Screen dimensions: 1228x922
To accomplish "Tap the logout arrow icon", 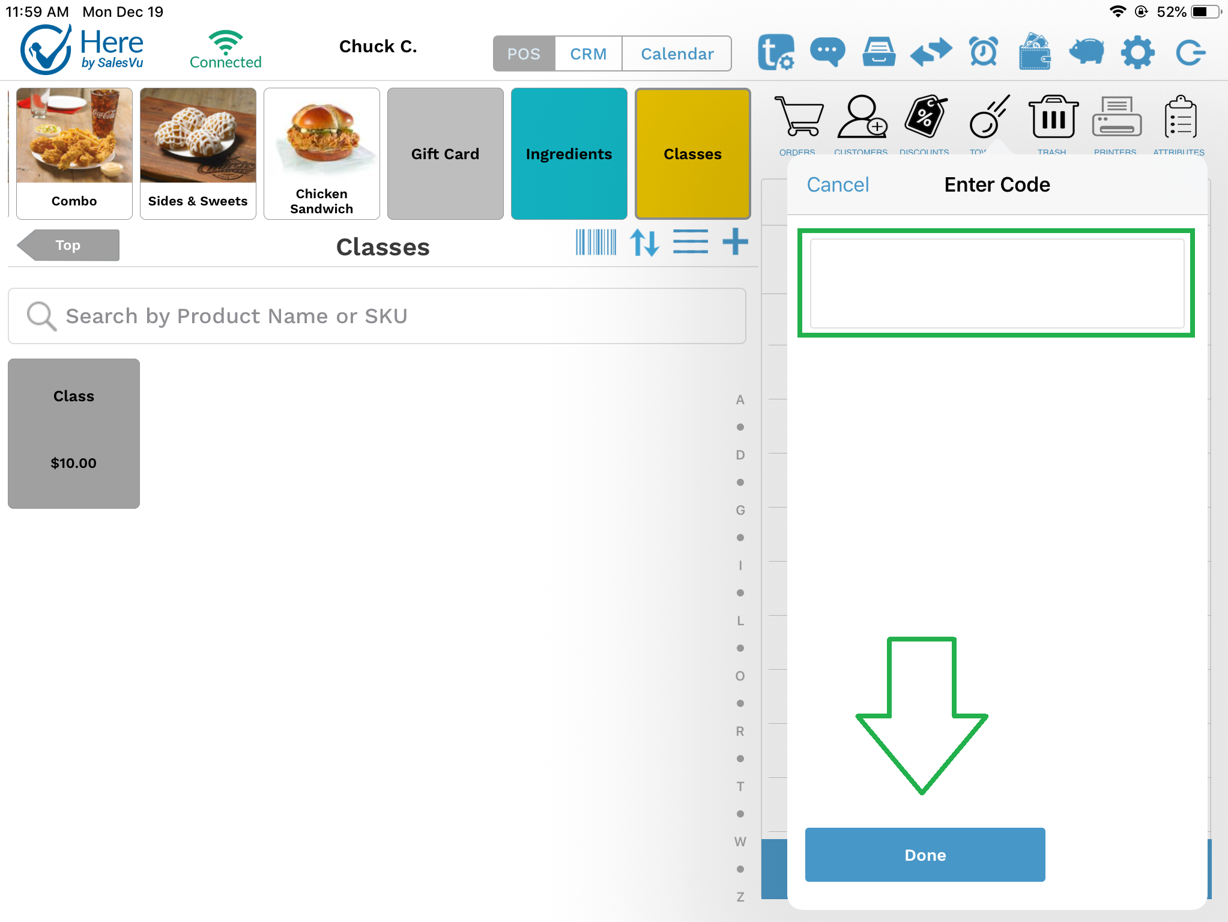I will click(1191, 52).
